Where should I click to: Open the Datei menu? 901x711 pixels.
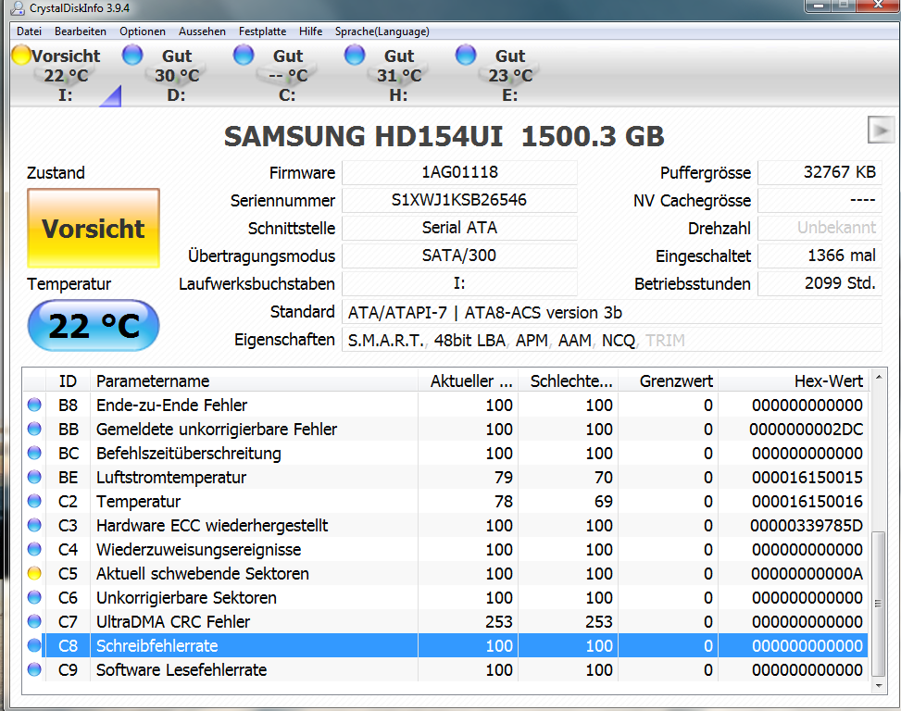coord(29,31)
